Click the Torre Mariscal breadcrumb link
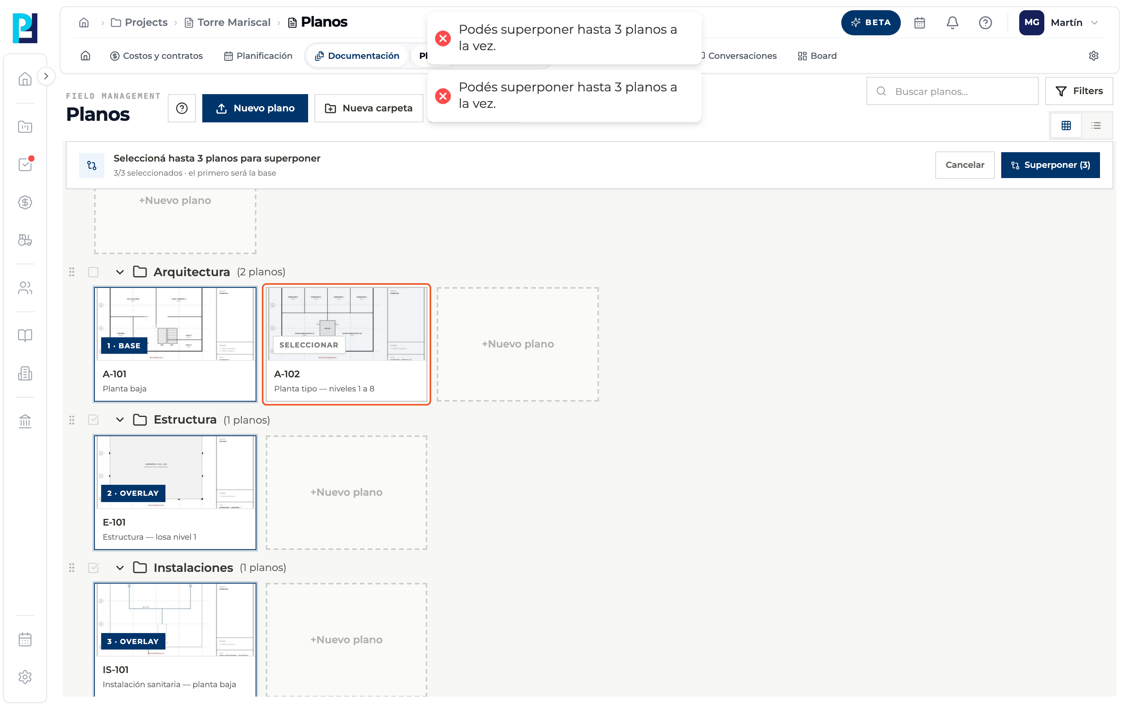 227,22
